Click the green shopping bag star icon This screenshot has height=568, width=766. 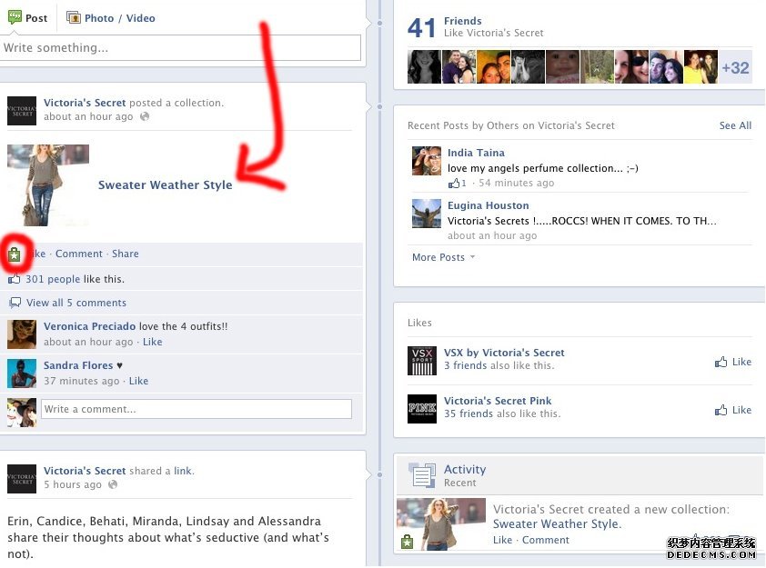pyautogui.click(x=15, y=254)
